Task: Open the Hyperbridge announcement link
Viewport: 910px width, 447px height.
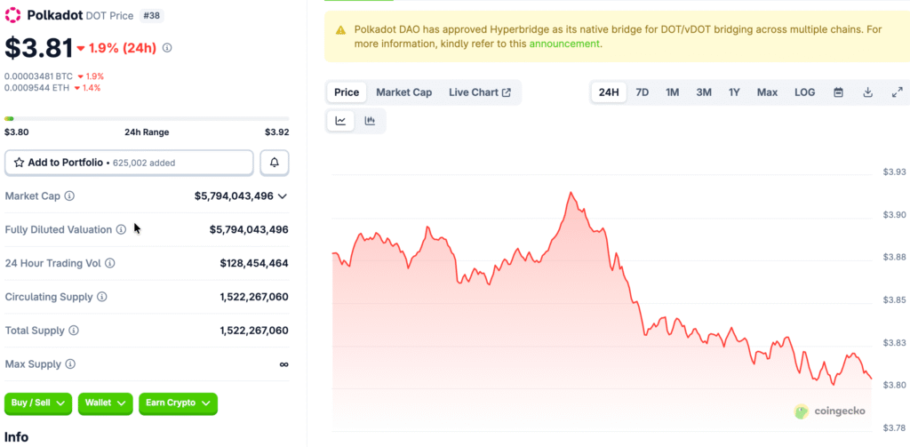Action: (564, 44)
